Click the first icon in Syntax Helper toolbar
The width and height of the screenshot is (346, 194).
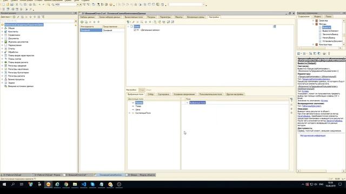pos(299,53)
